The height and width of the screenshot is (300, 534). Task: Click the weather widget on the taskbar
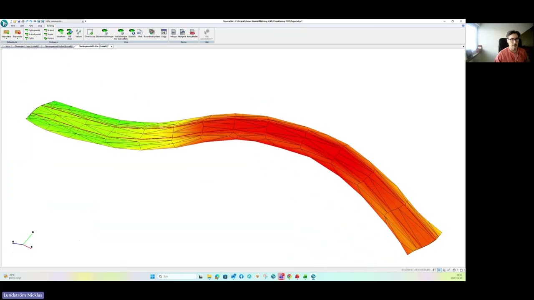point(12,276)
